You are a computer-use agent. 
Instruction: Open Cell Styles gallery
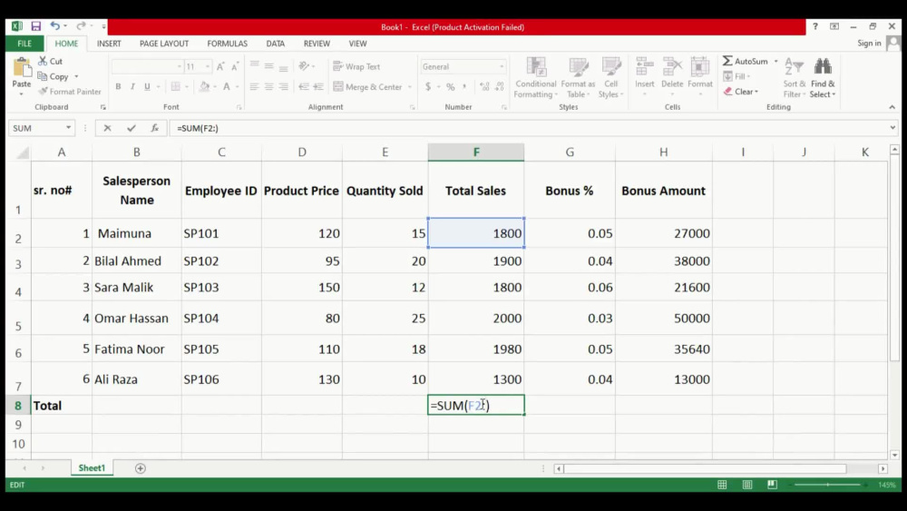pyautogui.click(x=610, y=77)
